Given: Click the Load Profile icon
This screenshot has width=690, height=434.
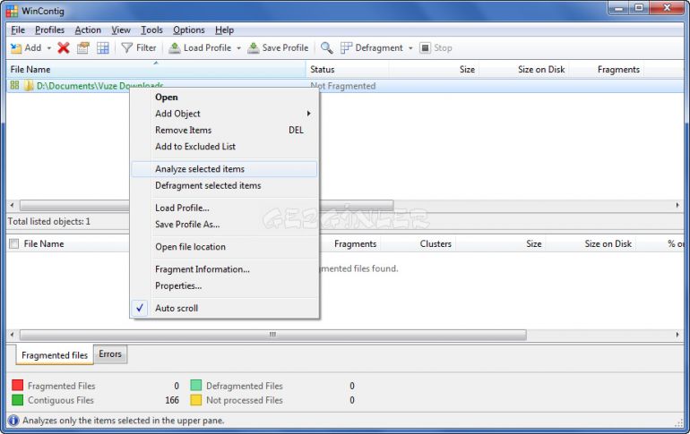Looking at the screenshot, I should pyautogui.click(x=175, y=48).
